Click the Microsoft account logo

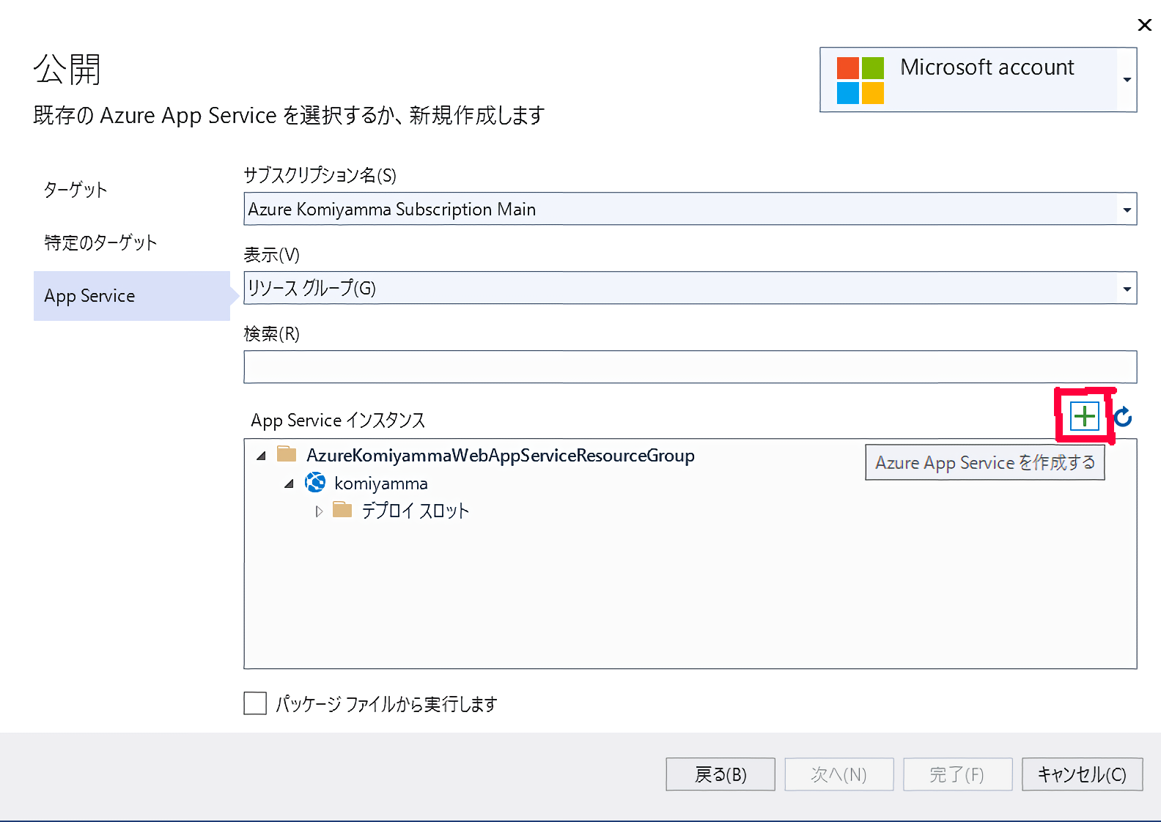(x=860, y=81)
